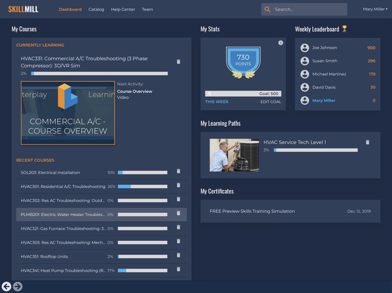Delete the HVAC331 course with trash icon
This screenshot has height=293, width=392.
click(x=179, y=62)
